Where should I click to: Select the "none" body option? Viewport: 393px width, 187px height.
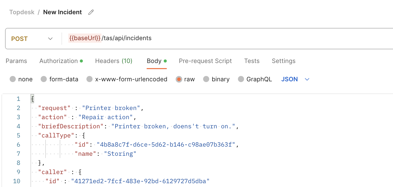coord(13,79)
